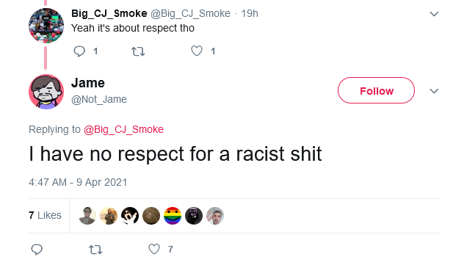The width and height of the screenshot is (467, 276).
Task: Open the 4:47 AM - 9 Apr 2021 timestamp
Action: click(x=78, y=182)
